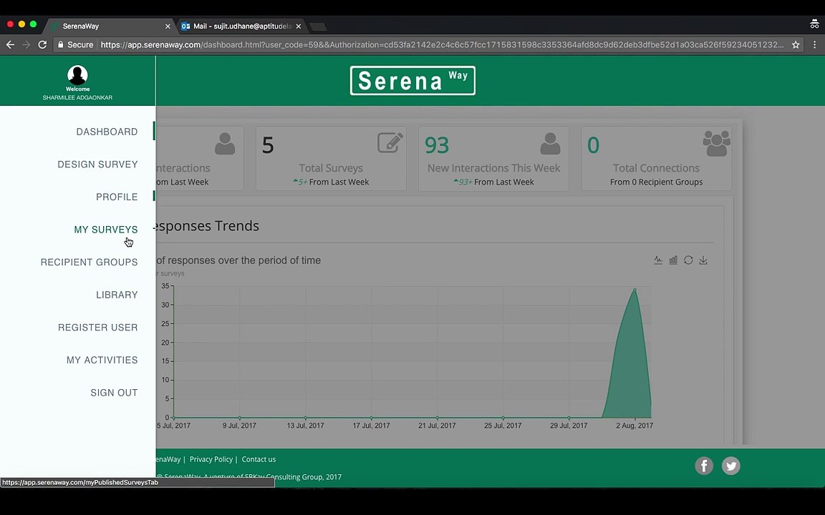
Task: Open the Privacy Policy footer link
Action: point(211,459)
